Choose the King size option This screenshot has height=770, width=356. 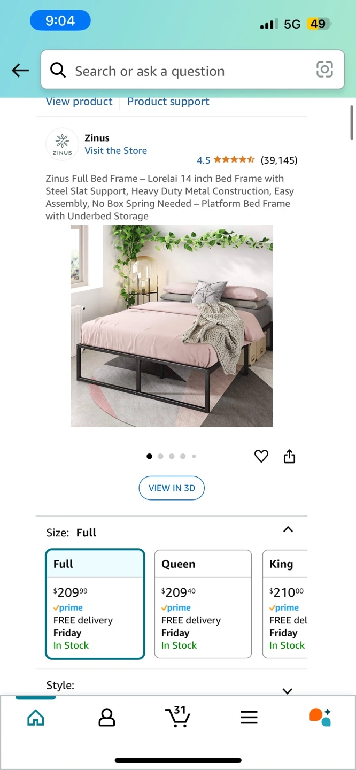[285, 604]
